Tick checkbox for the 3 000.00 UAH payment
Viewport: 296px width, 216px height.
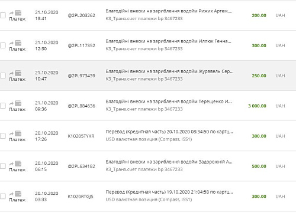point(3,106)
